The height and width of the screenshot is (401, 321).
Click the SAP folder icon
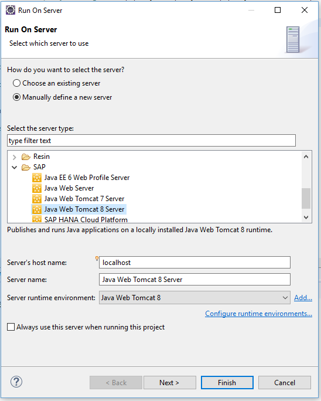26,167
